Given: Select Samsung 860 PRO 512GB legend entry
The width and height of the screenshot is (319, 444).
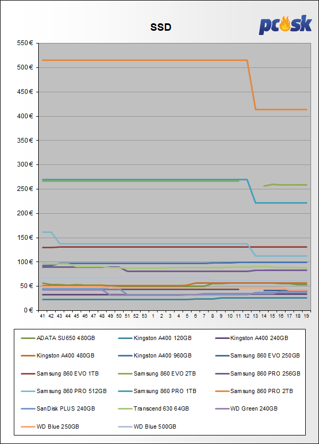Looking at the screenshot, I should click(64, 391).
